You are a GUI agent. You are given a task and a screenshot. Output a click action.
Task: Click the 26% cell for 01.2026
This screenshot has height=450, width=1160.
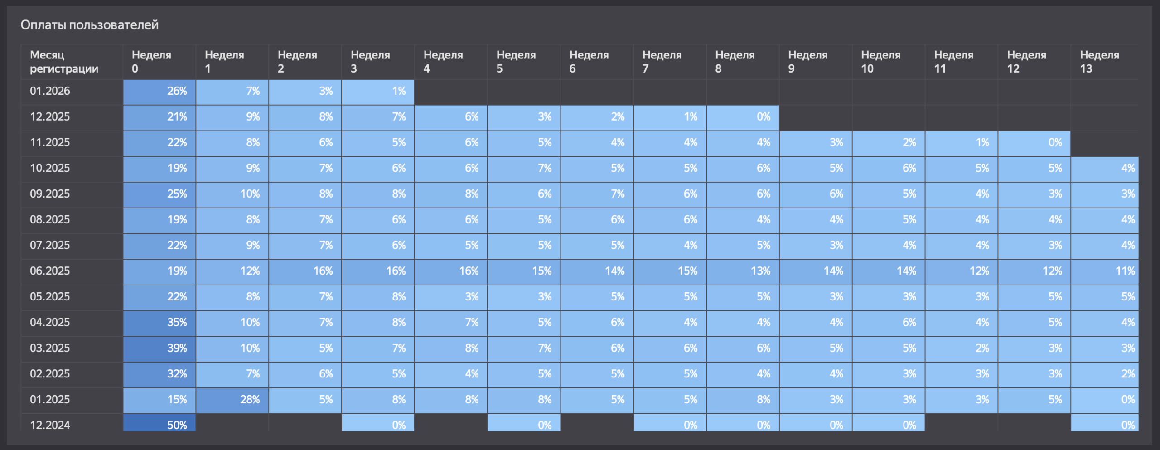159,91
